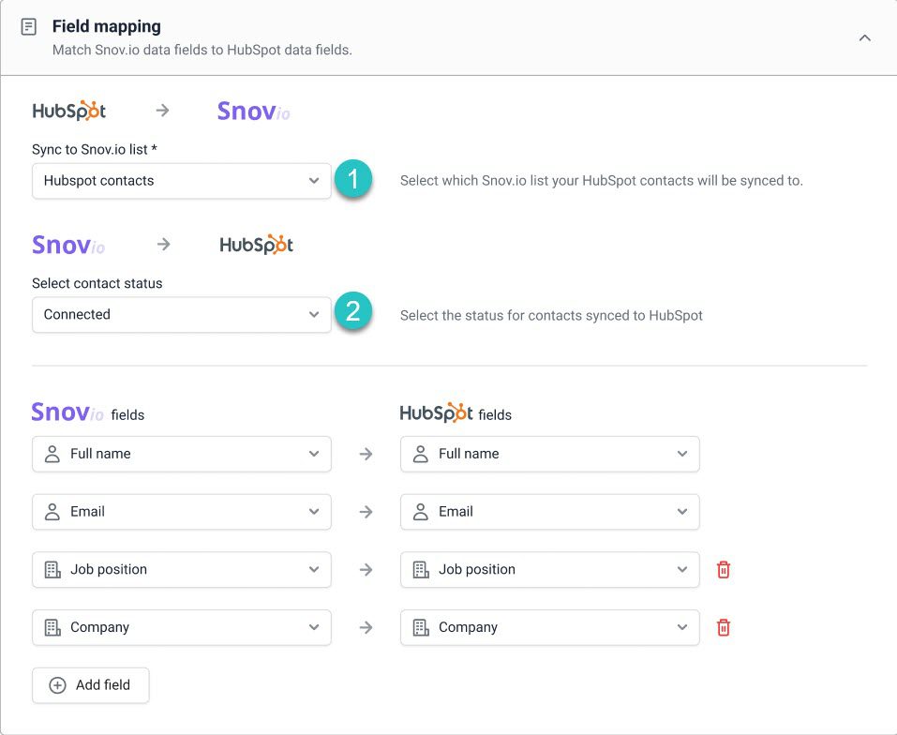The image size is (897, 735).
Task: Click the plus icon on Add field
Action: click(x=57, y=684)
